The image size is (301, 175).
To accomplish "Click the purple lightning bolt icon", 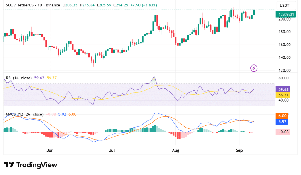I will point(254,68).
